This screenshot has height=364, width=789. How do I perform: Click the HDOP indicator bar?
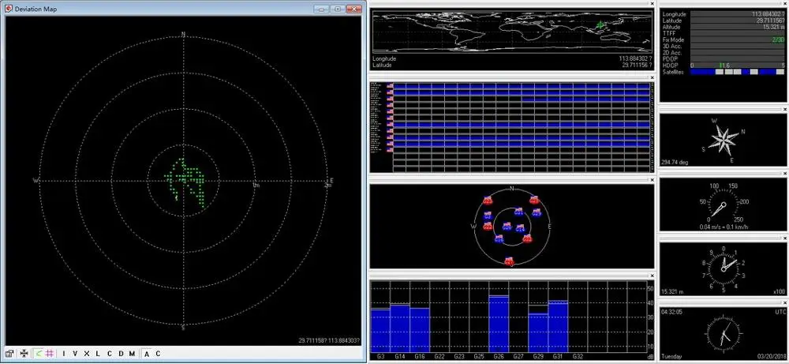click(737, 66)
